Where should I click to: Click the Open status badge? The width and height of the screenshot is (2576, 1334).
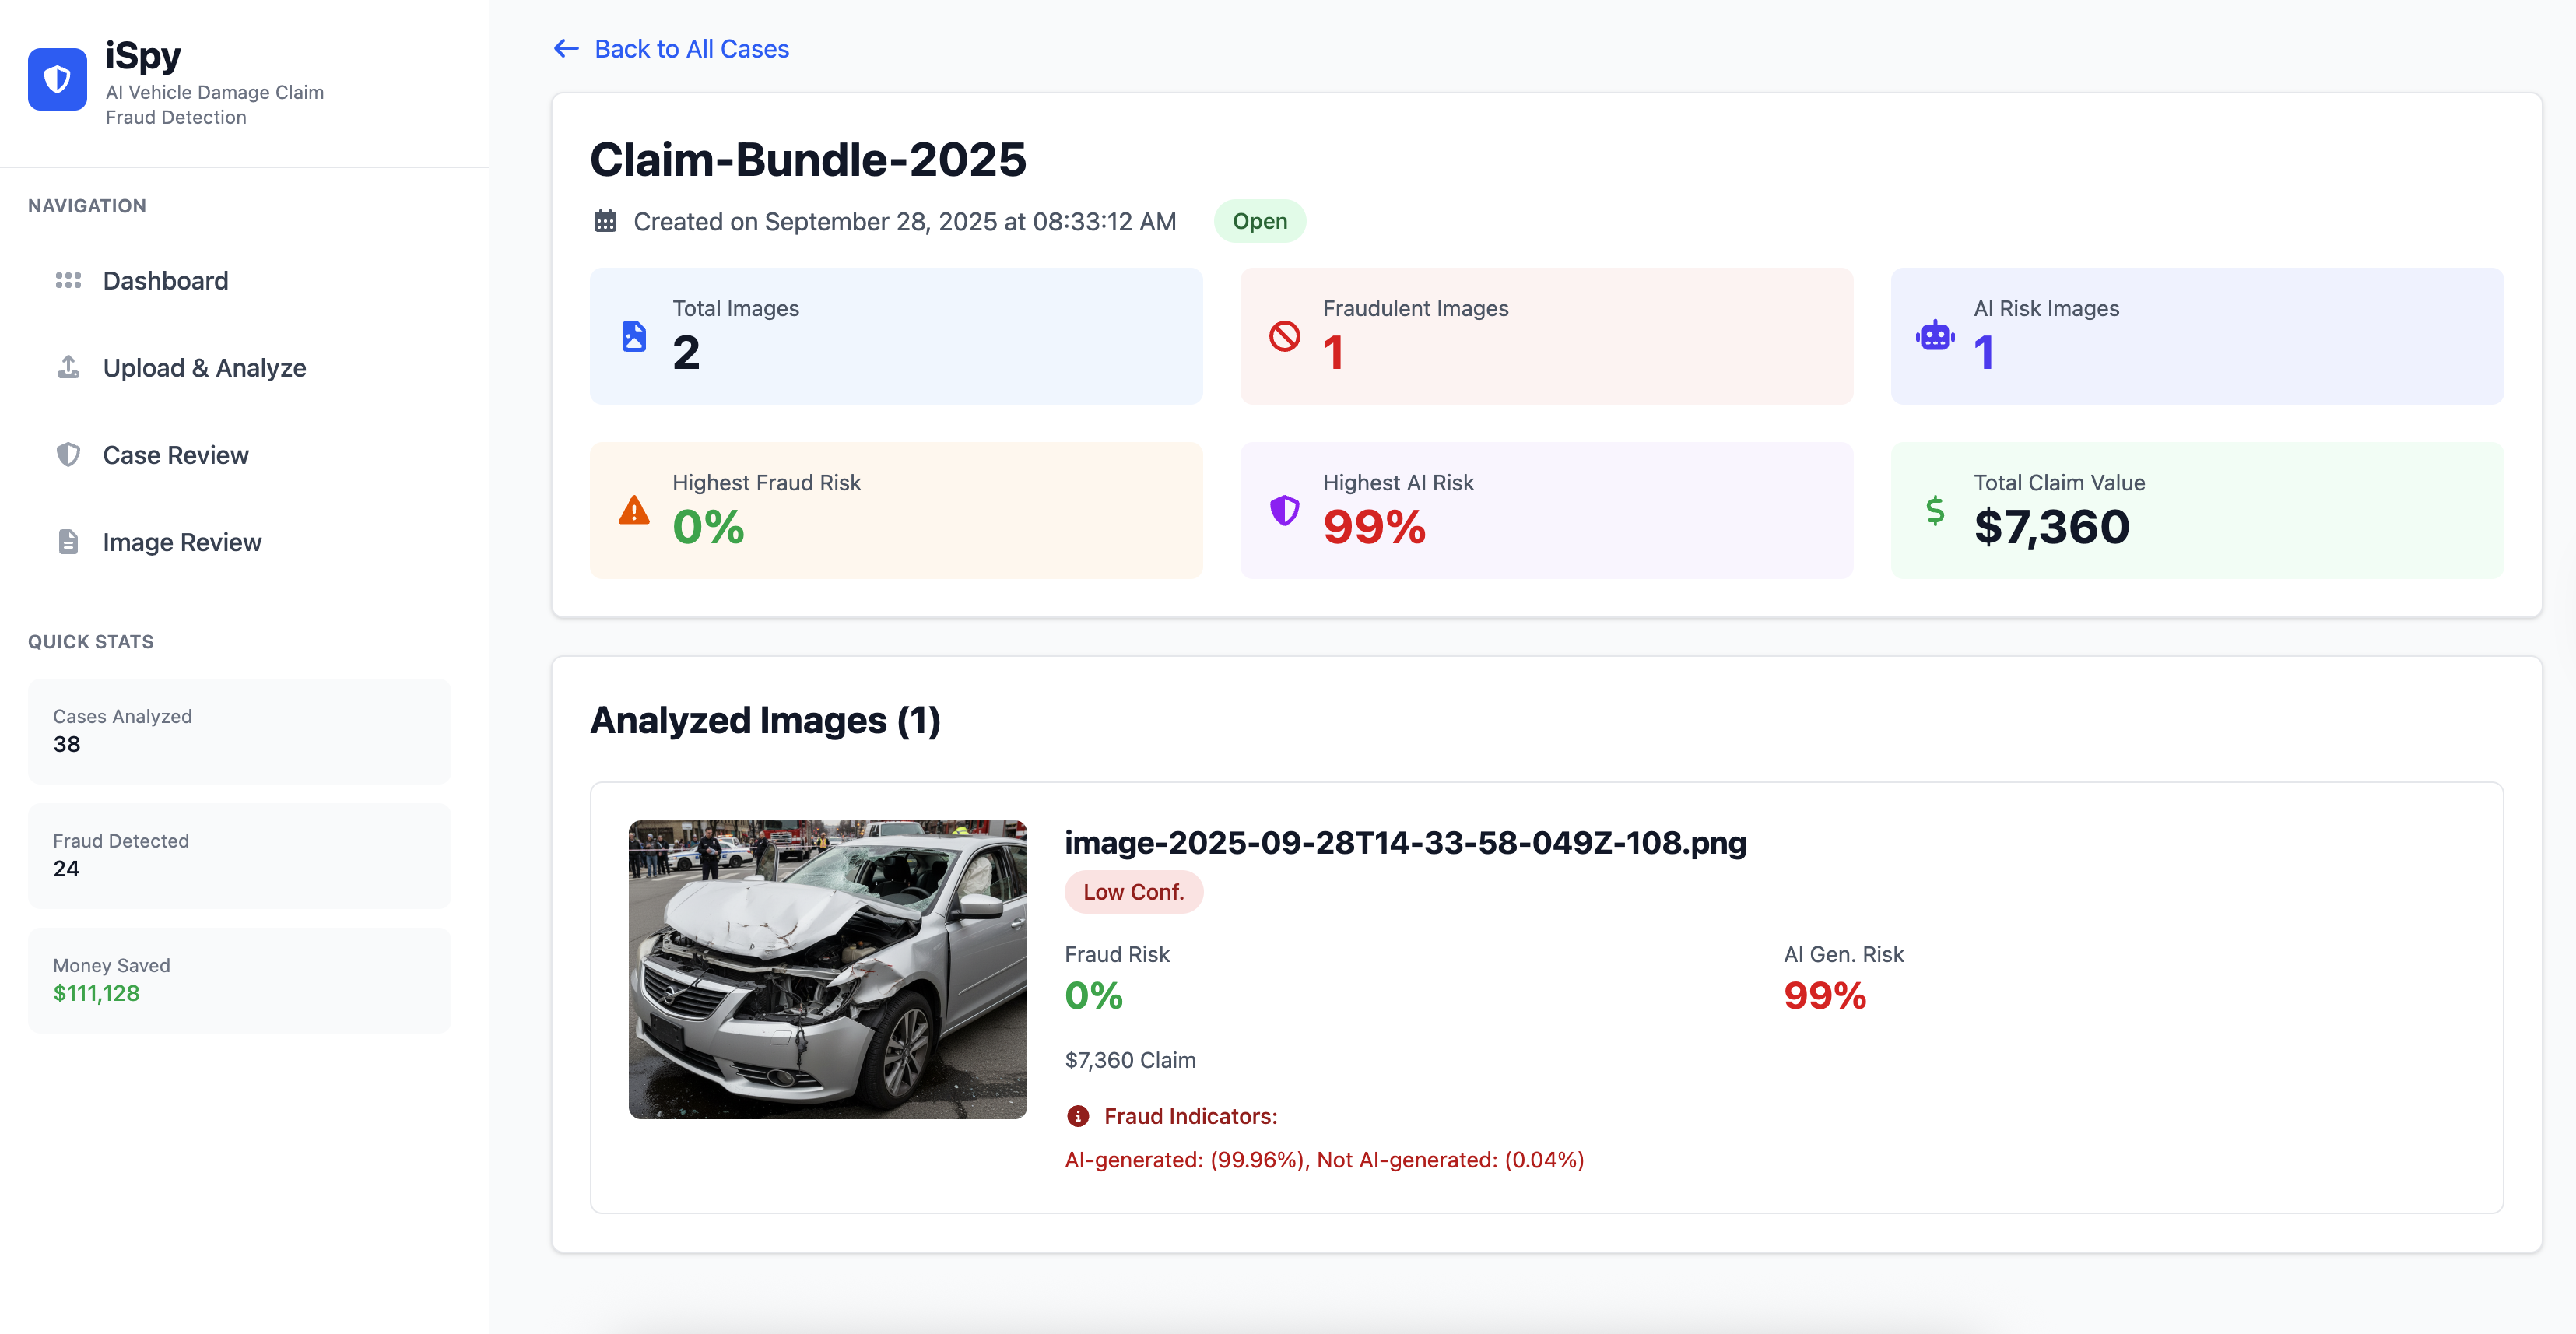pyautogui.click(x=1259, y=221)
